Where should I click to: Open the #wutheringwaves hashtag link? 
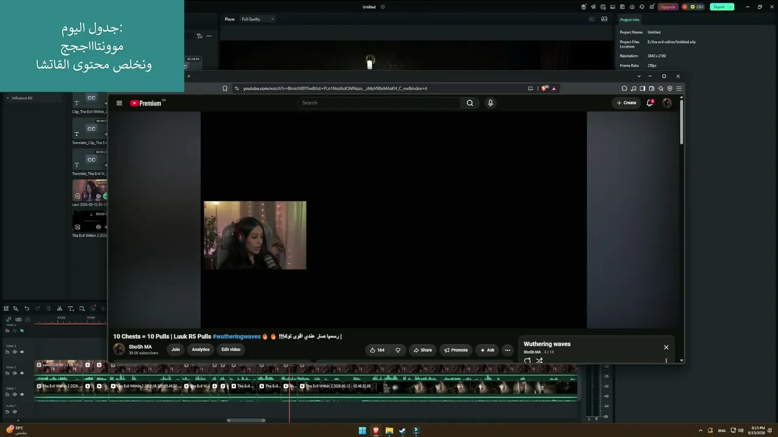(x=236, y=336)
